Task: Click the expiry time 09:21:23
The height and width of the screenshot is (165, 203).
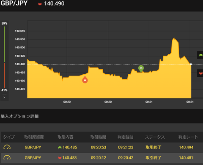Action: coord(126,147)
